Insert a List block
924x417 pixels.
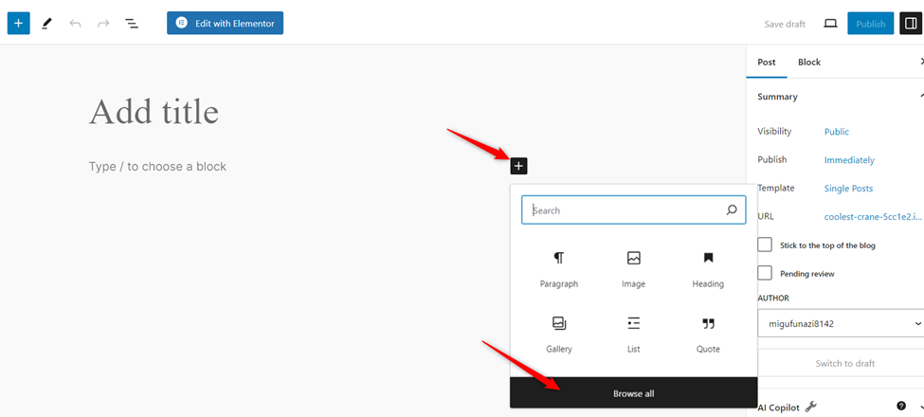coord(633,335)
